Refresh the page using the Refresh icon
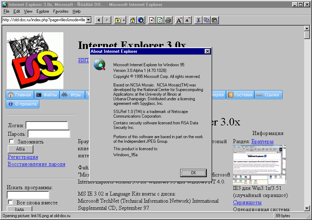The image size is (312, 220). (x=160, y=20)
